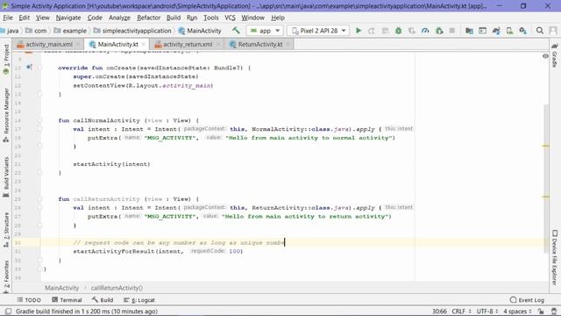Open the Build tool window at bottom

pyautogui.click(x=103, y=300)
